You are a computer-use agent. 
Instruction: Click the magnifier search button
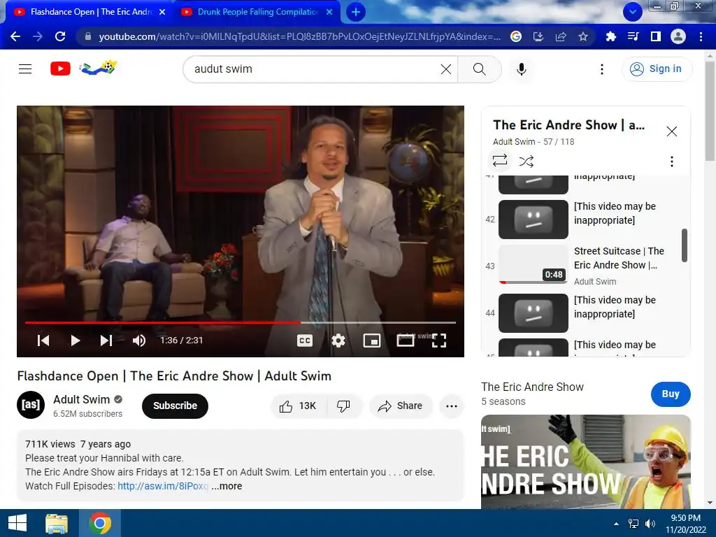pos(480,69)
